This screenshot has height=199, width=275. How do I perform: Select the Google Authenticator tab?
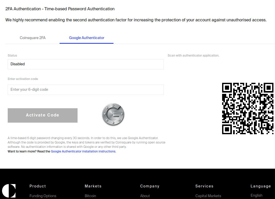click(x=87, y=38)
